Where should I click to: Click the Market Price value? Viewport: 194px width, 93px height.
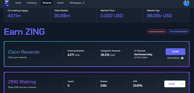click(x=112, y=16)
